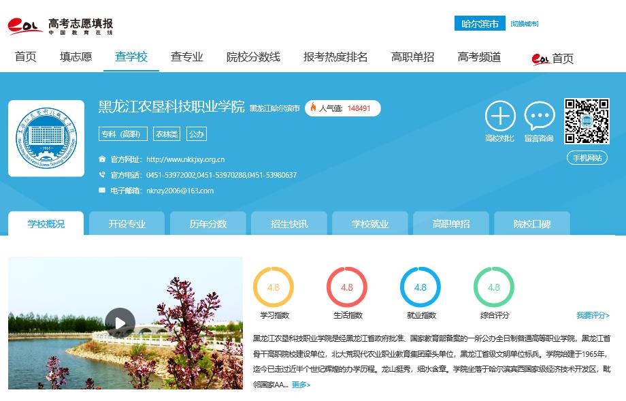Image resolution: width=626 pixels, height=401 pixels.
Task: Select 查学校 in the navigation bar
Action: point(131,57)
